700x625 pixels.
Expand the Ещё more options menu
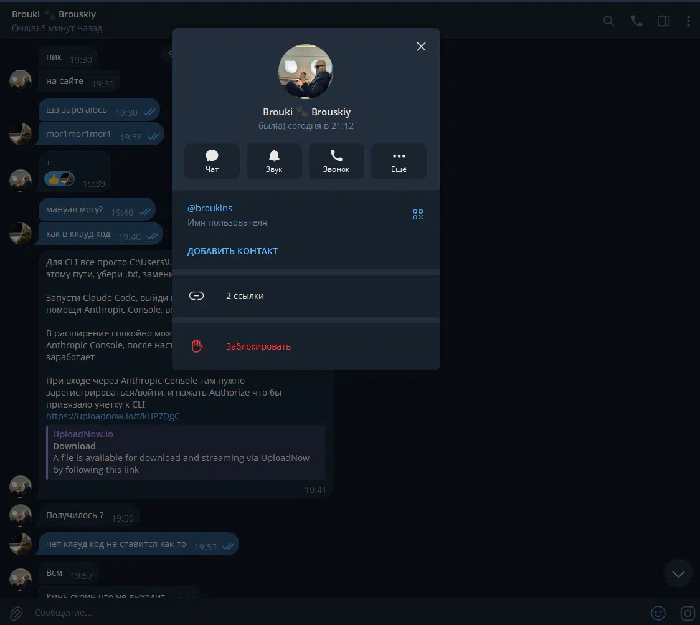coord(399,161)
